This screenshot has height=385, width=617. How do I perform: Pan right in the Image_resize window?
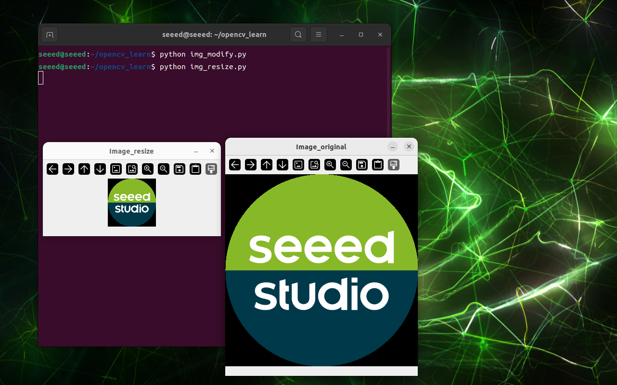68,169
